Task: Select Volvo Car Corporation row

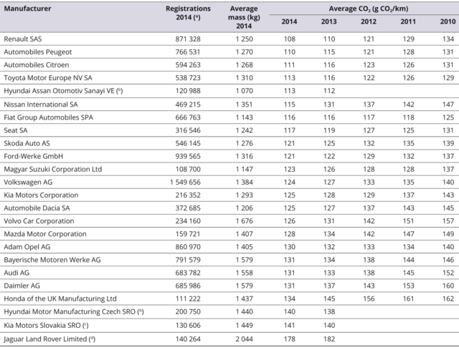Action: click(39, 221)
